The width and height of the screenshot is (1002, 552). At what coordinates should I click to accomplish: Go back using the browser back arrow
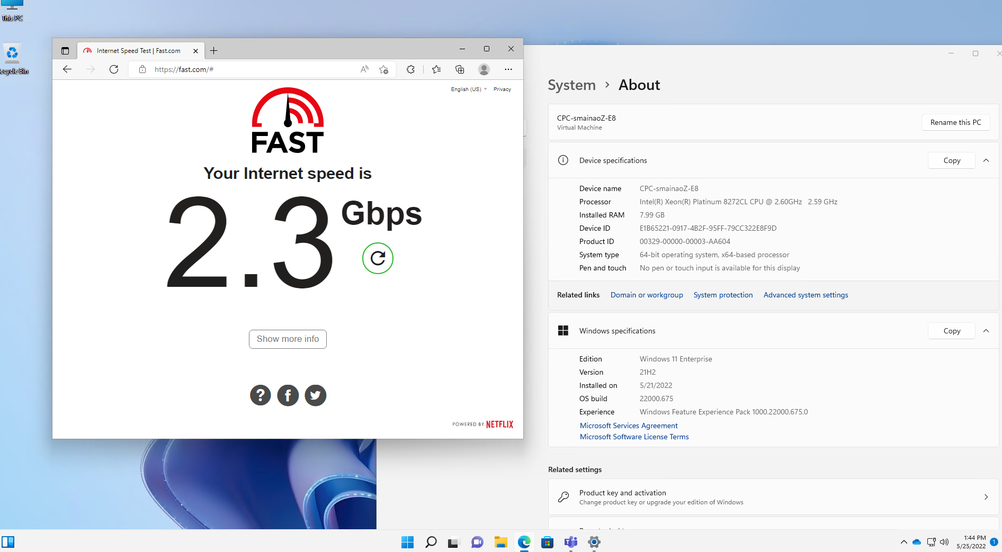[x=67, y=69]
